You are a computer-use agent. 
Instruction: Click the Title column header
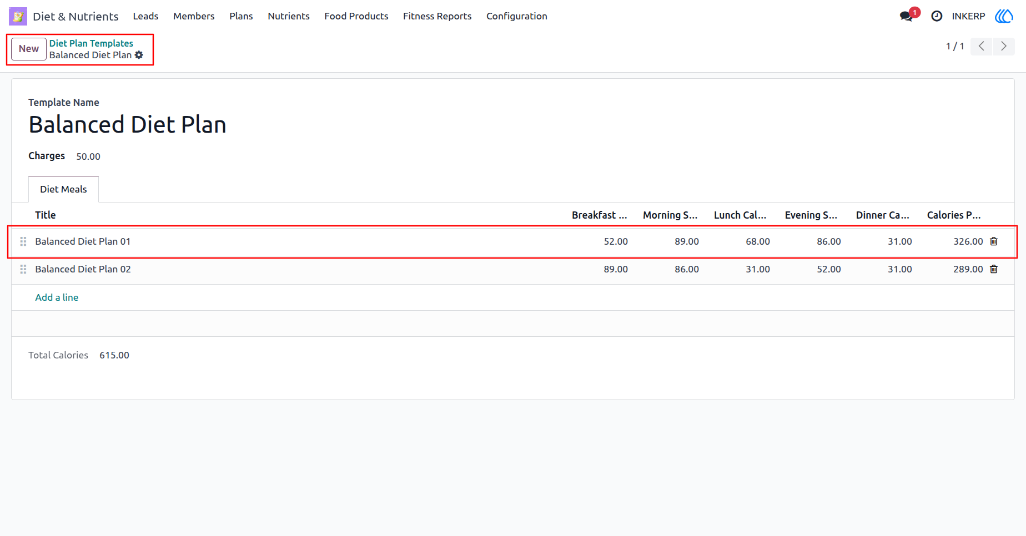46,215
